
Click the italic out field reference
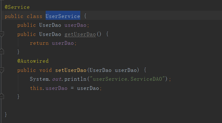tap(57, 79)
